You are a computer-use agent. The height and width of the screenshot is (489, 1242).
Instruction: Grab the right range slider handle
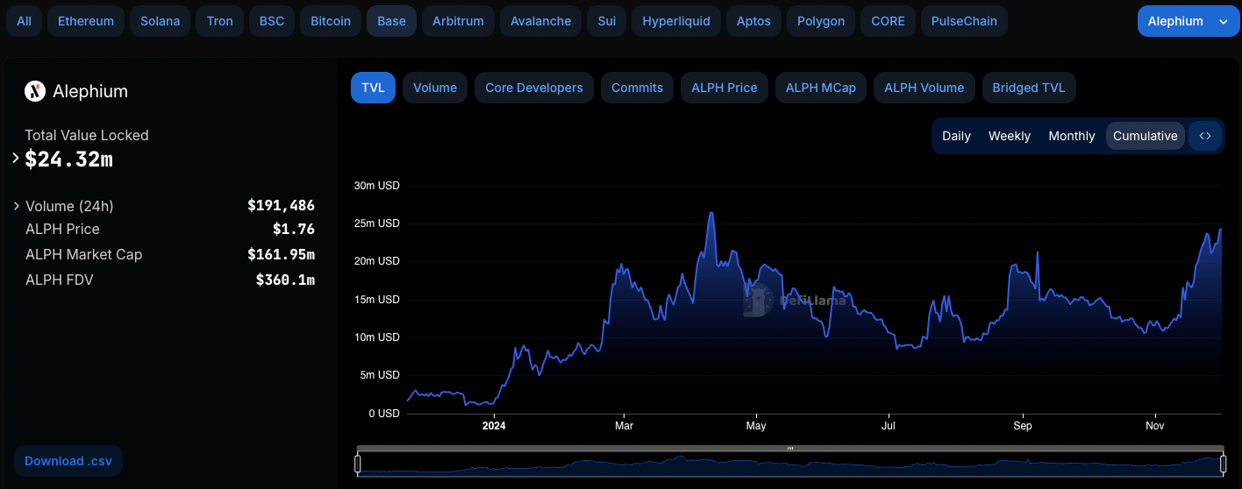[x=1223, y=464]
